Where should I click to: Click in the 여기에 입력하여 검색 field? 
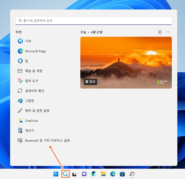click(94, 21)
